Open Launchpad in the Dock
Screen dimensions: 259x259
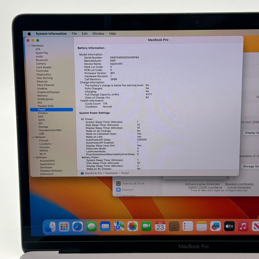(x=64, y=226)
